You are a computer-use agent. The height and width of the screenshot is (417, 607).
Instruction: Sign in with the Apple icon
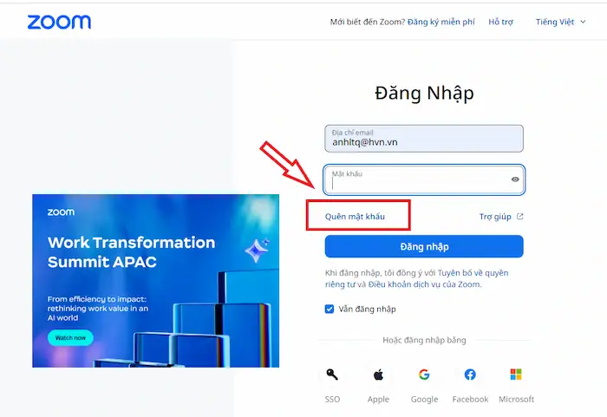378,375
